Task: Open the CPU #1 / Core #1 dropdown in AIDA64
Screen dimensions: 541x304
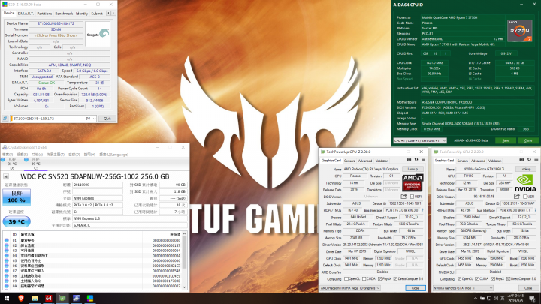Action: pyautogui.click(x=420, y=140)
